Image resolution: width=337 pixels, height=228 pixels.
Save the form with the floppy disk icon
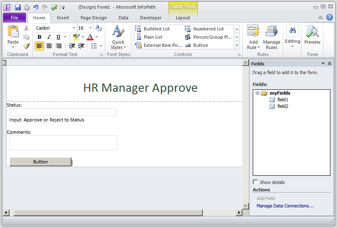tap(18, 7)
